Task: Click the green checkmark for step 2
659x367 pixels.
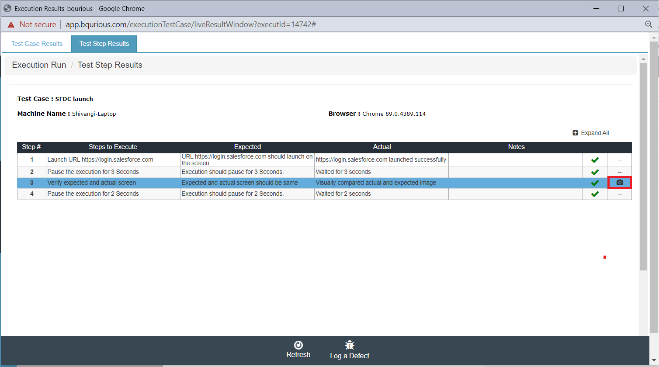Action: click(595, 172)
